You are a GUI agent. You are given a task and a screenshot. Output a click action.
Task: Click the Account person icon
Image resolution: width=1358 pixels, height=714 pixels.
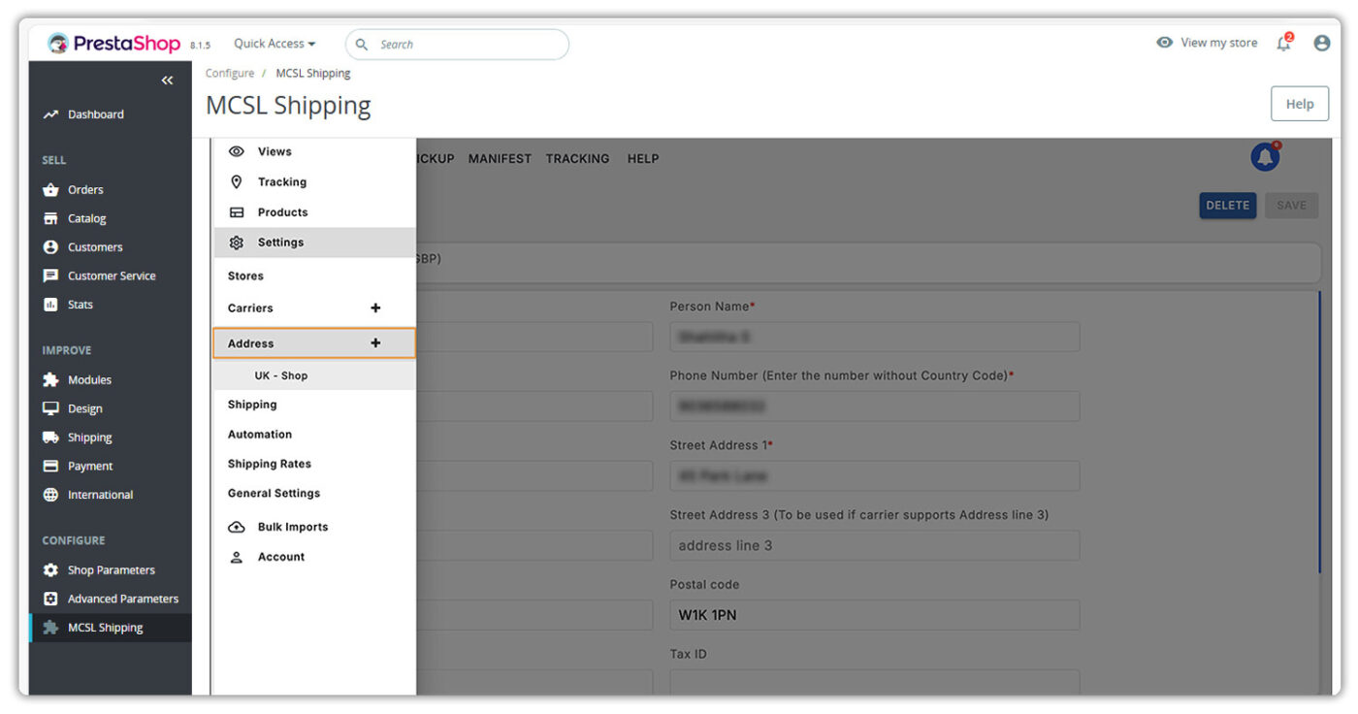click(236, 557)
